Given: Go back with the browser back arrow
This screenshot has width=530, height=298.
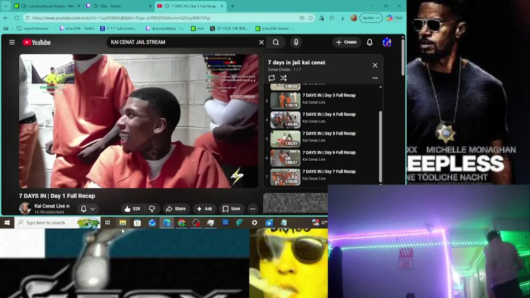Looking at the screenshot, I should coord(6,18).
